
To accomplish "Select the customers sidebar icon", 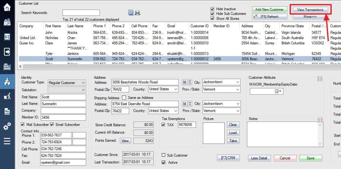I will tap(7, 82).
